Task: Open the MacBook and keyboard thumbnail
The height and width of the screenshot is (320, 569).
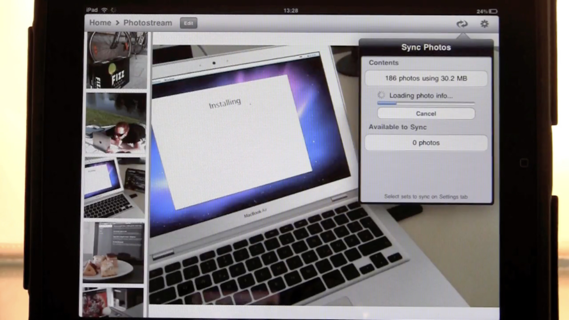Action: [115, 187]
